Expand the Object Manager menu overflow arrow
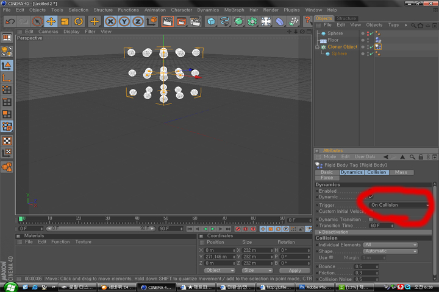The image size is (439, 292). pyautogui.click(x=405, y=25)
